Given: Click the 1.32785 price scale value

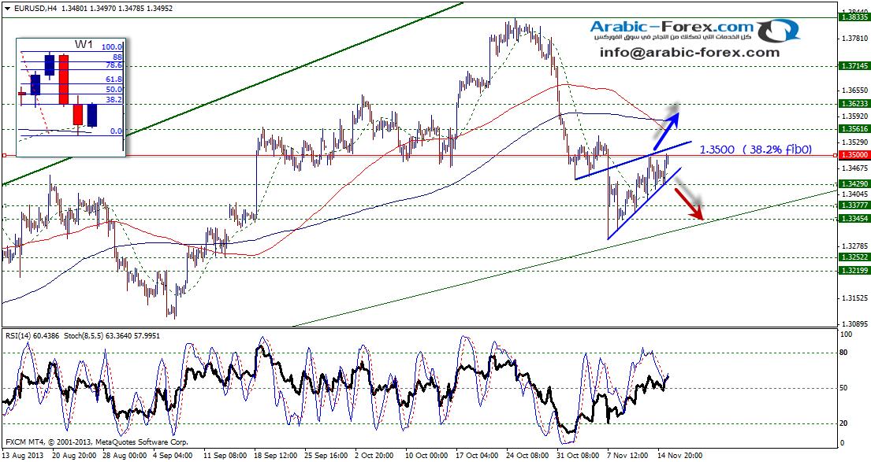Looking at the screenshot, I should pyautogui.click(x=854, y=246).
